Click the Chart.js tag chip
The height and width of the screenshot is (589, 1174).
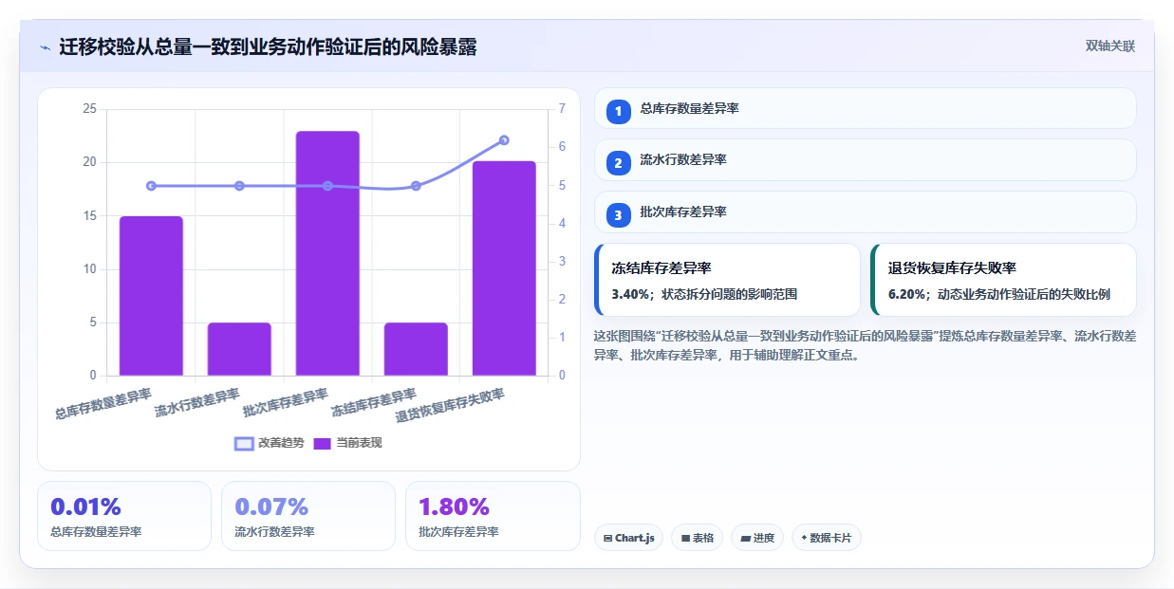coord(628,538)
